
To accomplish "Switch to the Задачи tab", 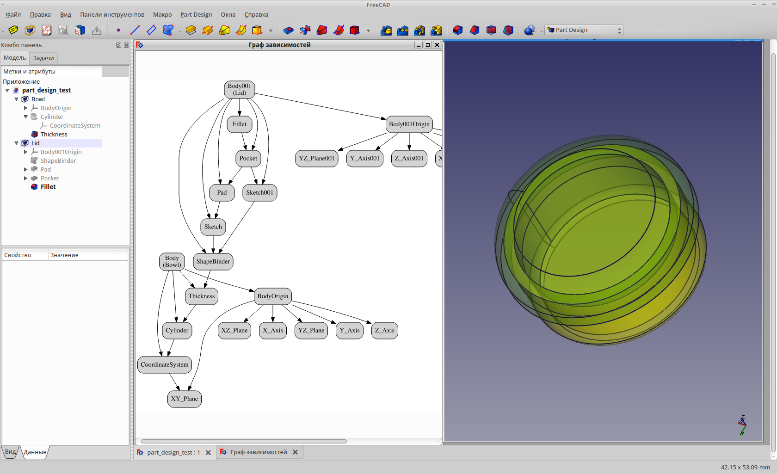I will click(x=43, y=58).
